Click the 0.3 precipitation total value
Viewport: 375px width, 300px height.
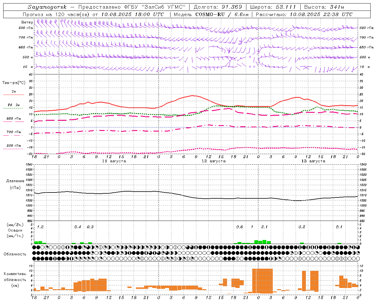(90, 227)
